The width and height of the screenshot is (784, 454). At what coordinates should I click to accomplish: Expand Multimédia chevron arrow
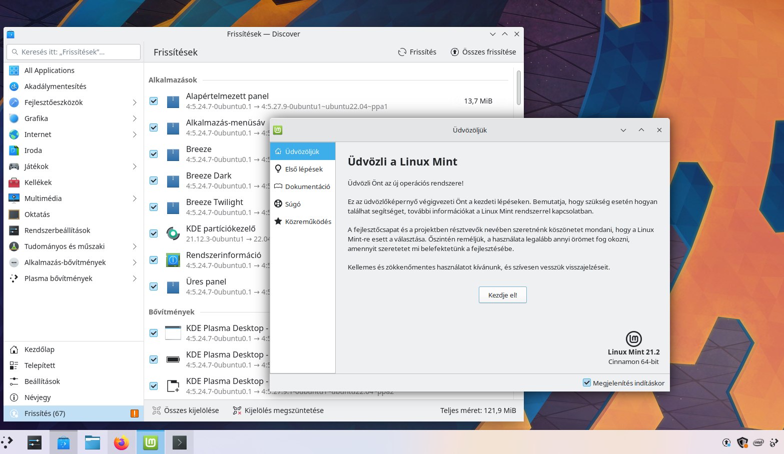click(x=135, y=198)
